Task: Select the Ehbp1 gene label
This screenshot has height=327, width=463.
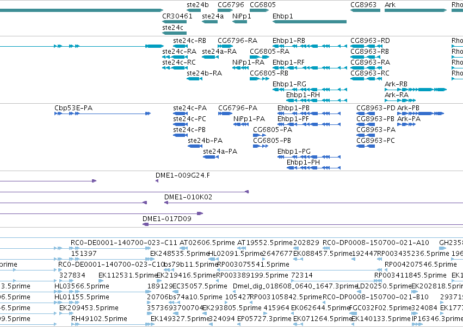Action: tap(282, 16)
